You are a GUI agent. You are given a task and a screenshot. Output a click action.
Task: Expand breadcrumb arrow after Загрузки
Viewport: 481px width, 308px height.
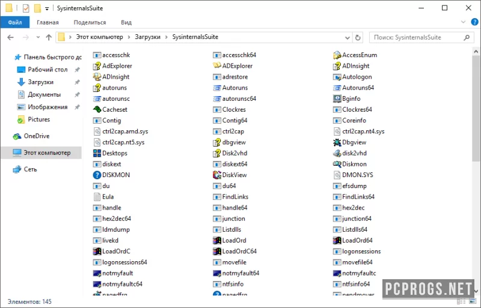[167, 37]
